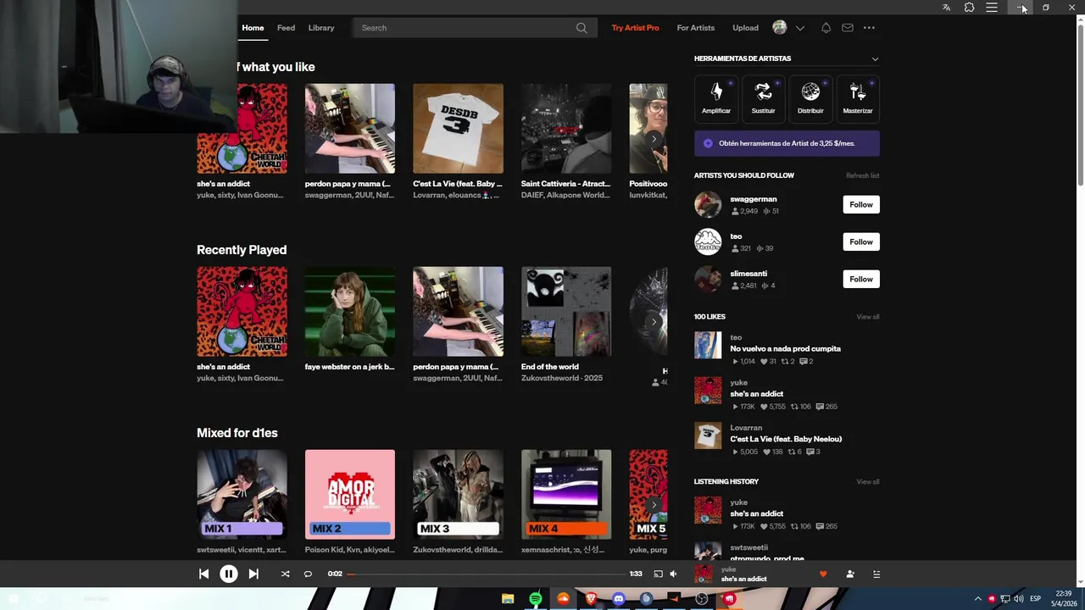Open Discord from the taskbar
This screenshot has width=1085, height=610.
tap(619, 599)
